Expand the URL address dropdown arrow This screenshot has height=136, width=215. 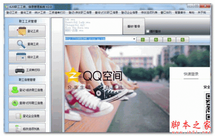click(x=134, y=39)
